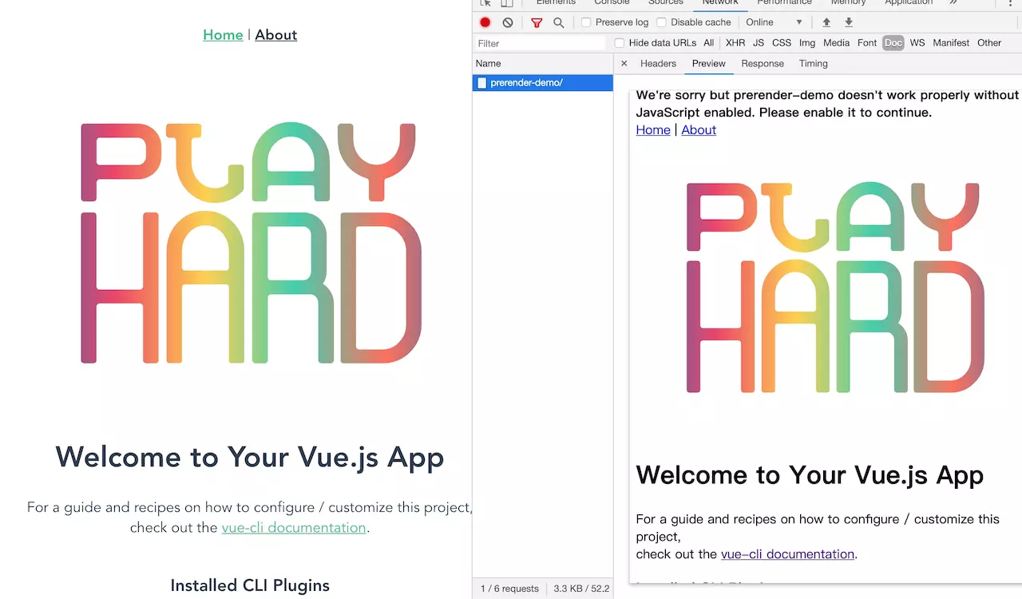Filter requests by Media

(x=836, y=43)
